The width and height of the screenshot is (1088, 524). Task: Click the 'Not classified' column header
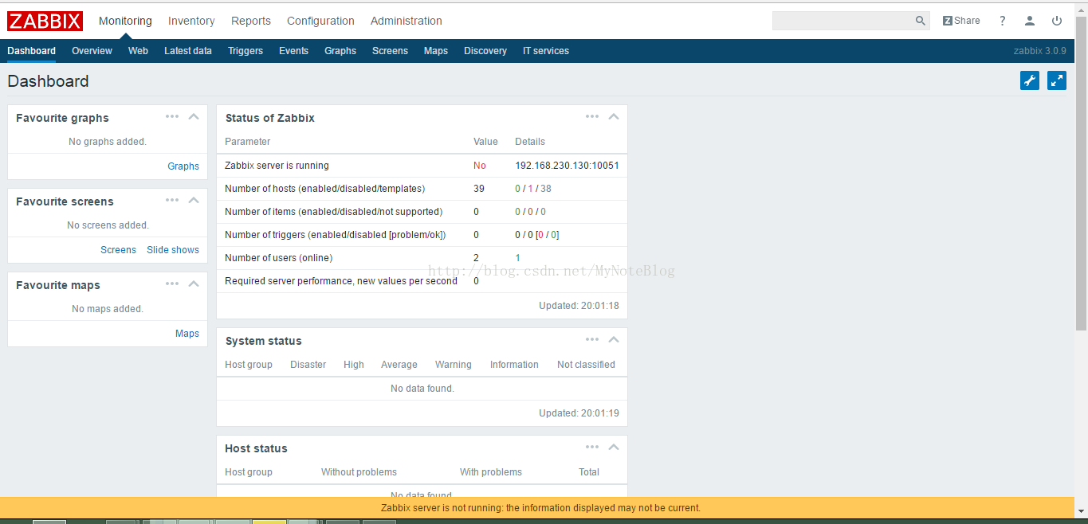(x=586, y=365)
